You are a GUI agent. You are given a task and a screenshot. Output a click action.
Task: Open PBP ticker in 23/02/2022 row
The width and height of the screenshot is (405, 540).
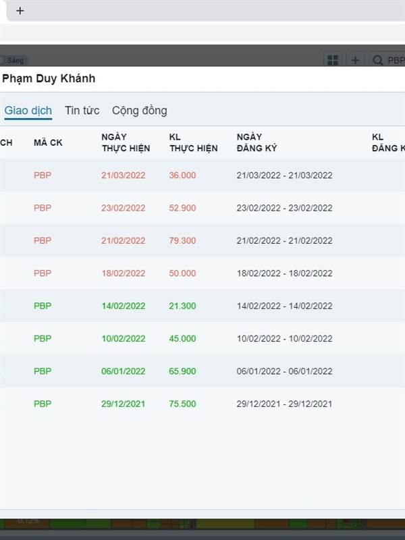tap(43, 208)
